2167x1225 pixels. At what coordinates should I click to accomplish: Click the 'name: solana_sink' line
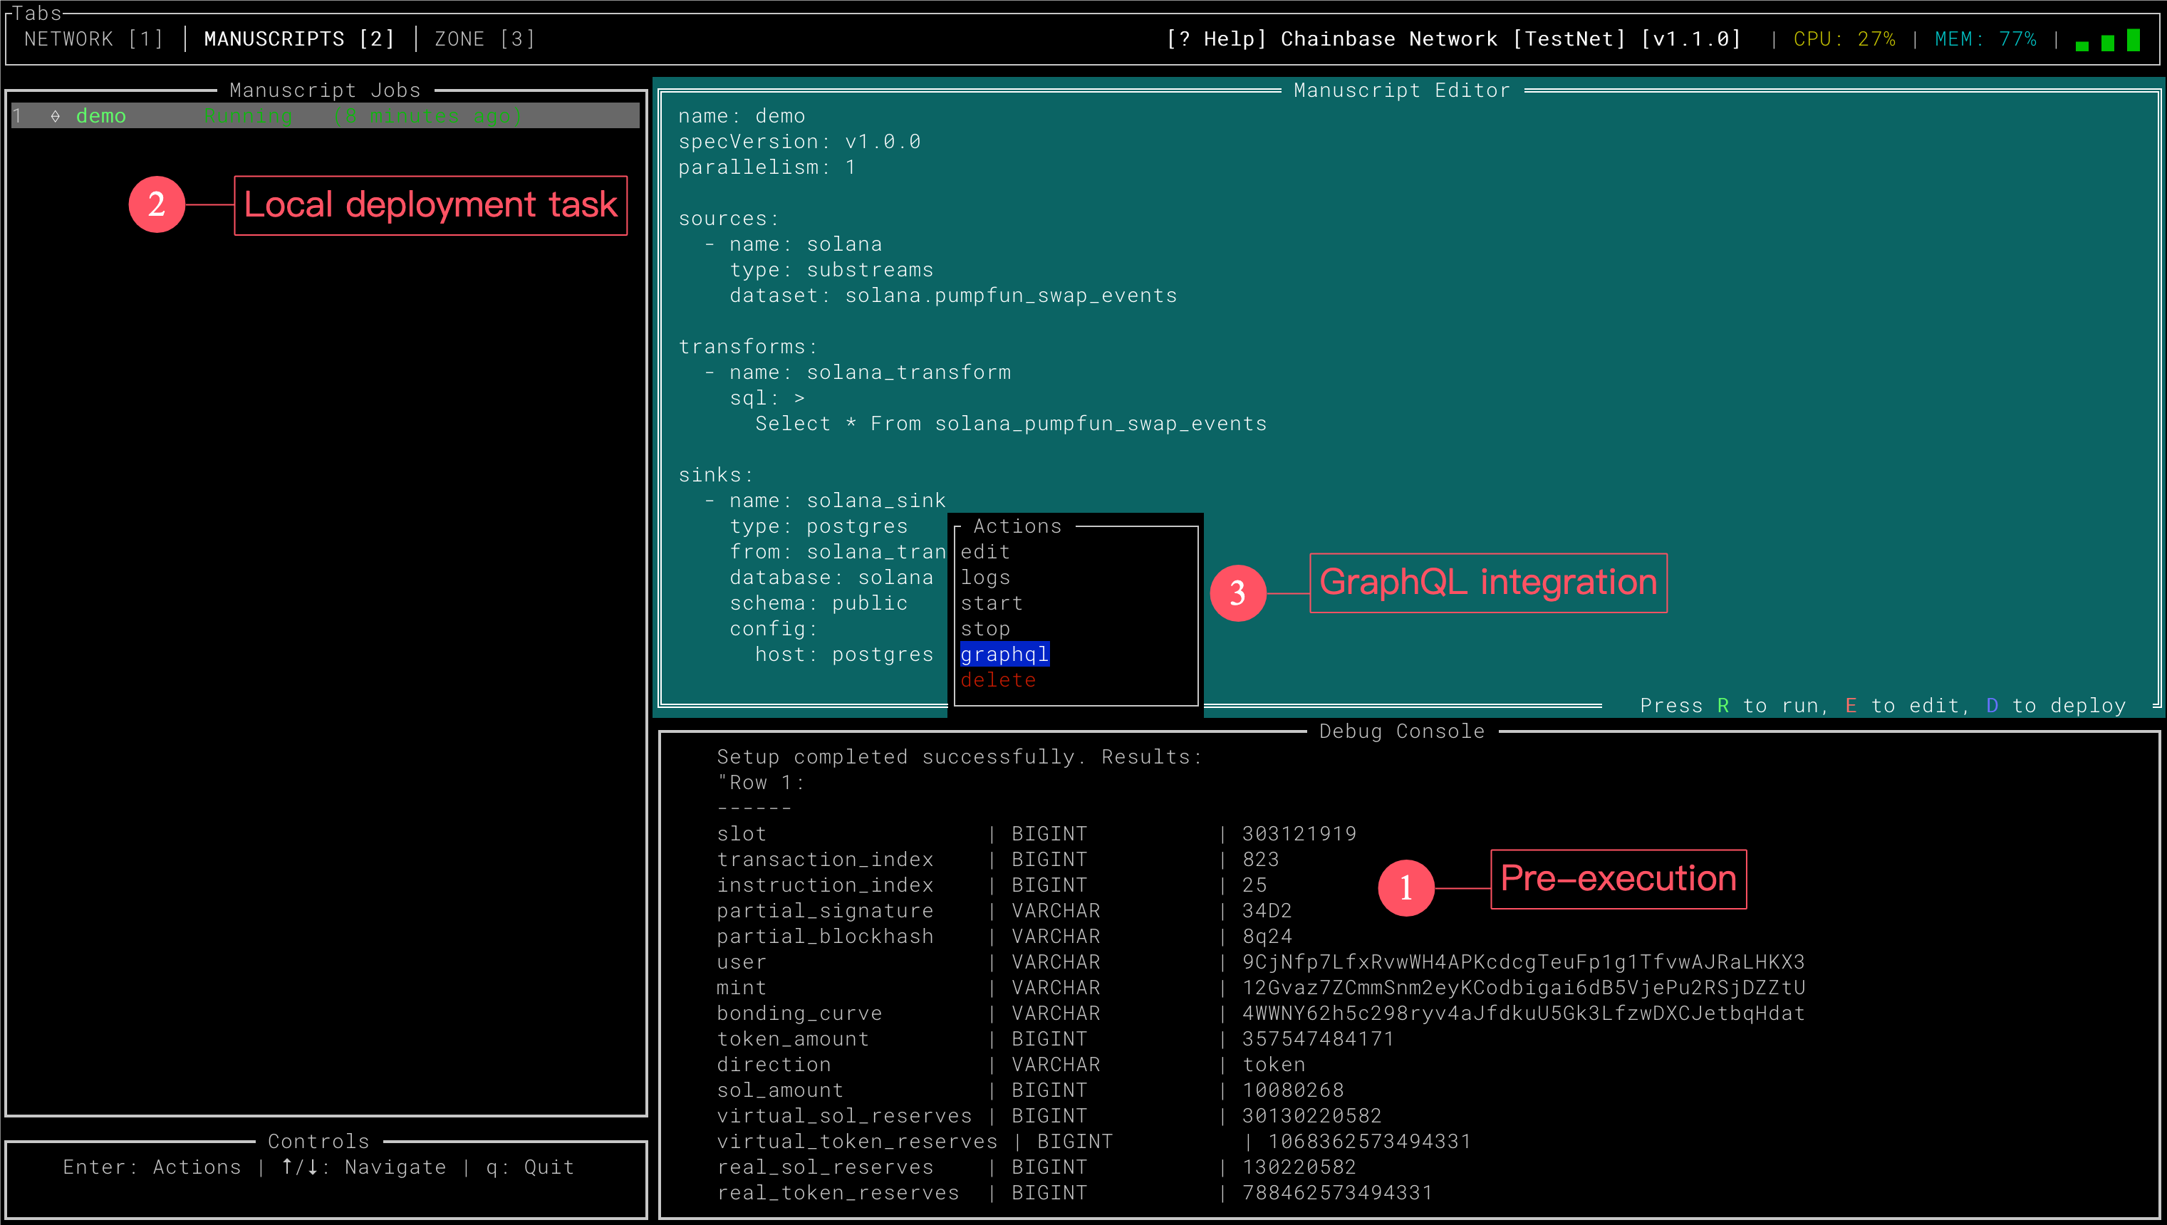click(x=837, y=501)
